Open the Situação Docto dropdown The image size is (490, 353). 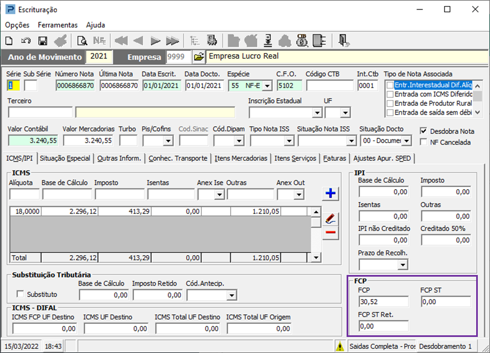pyautogui.click(x=406, y=141)
